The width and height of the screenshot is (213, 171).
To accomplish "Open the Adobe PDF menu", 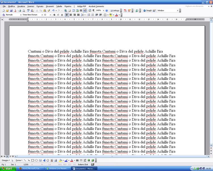I will [x=82, y=6].
